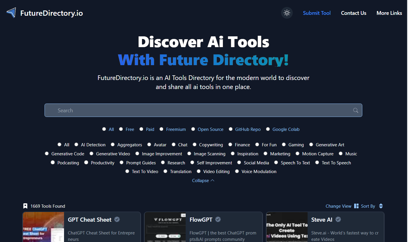408x242 pixels.
Task: Open the GPT Cheat Sheet thumbnail image
Action: [43, 227]
